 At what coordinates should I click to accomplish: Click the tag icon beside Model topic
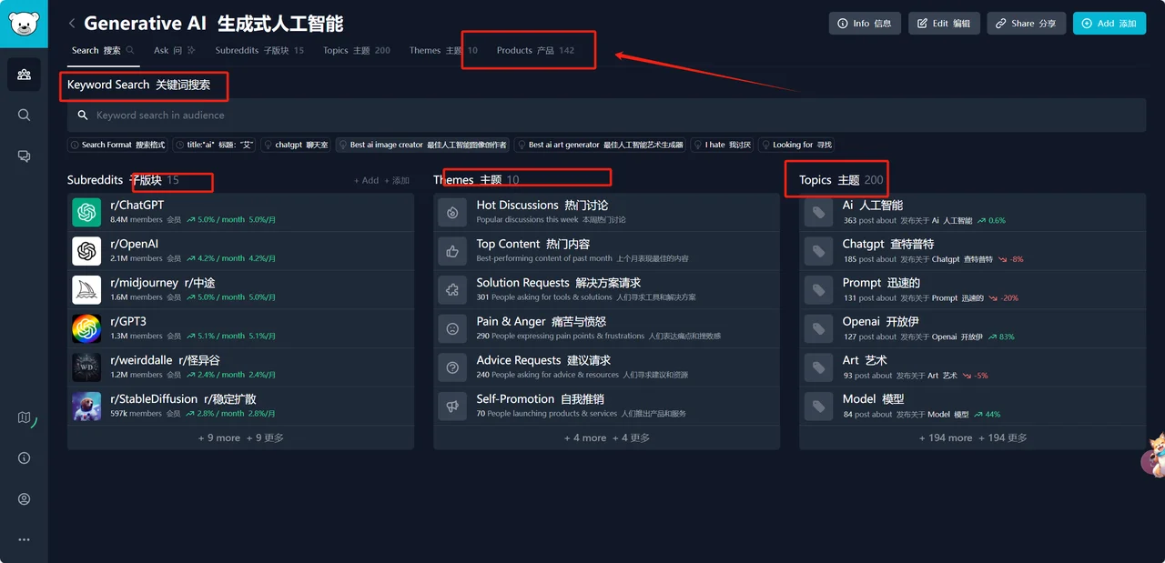[818, 406]
